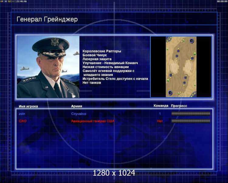This screenshot has width=228, height=183.
Task: Click the text "Нет танков"
Action: click(92, 83)
